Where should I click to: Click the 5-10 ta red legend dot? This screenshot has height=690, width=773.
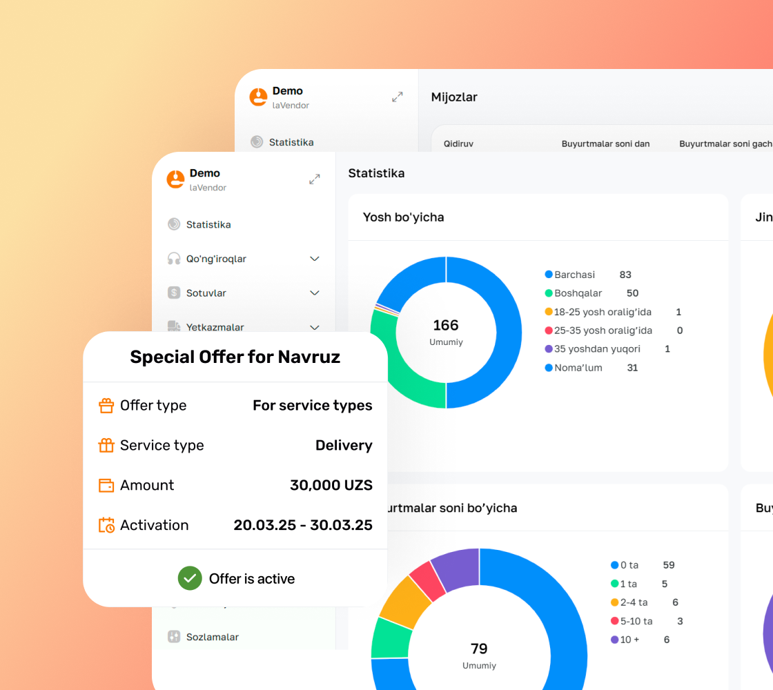tap(614, 621)
